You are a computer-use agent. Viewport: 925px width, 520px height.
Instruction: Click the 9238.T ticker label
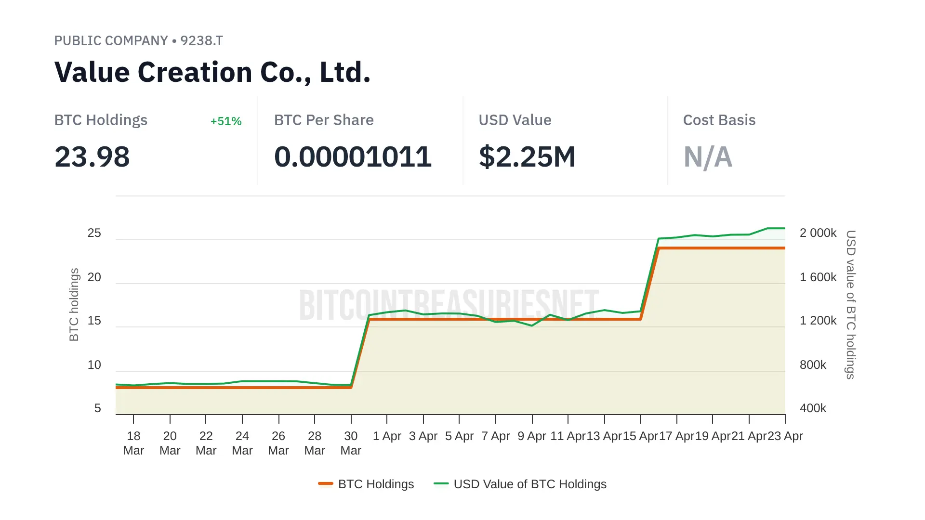tap(201, 41)
